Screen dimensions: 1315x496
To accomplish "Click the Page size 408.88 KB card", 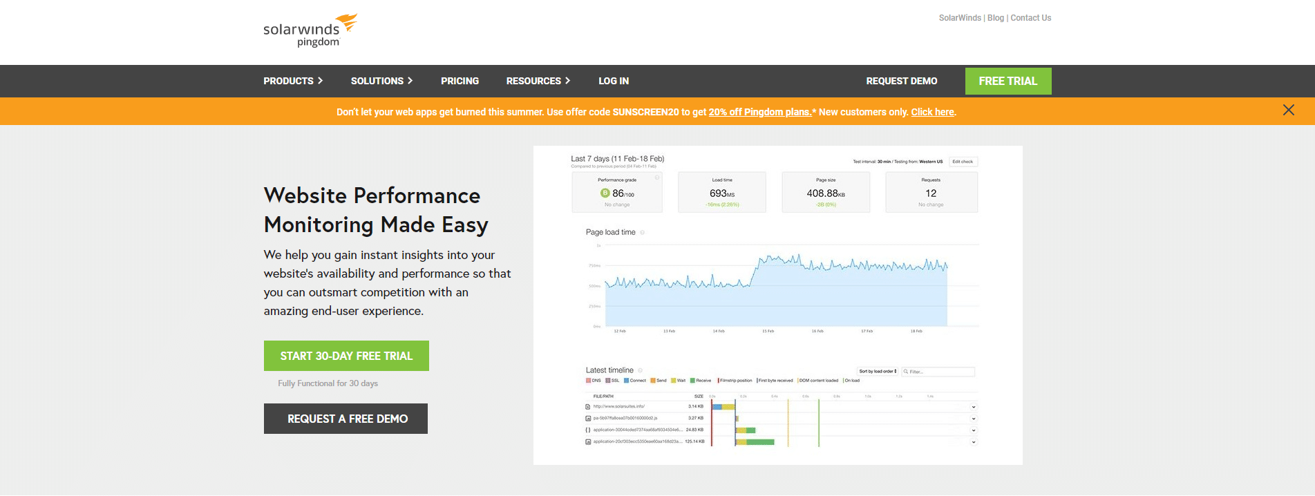I will tap(826, 192).
